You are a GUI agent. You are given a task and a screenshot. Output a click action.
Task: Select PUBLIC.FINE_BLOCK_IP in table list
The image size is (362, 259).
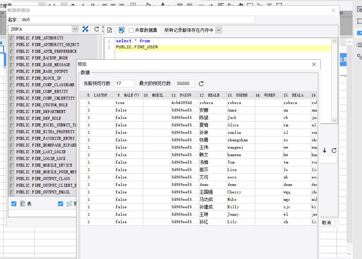(x=38, y=78)
